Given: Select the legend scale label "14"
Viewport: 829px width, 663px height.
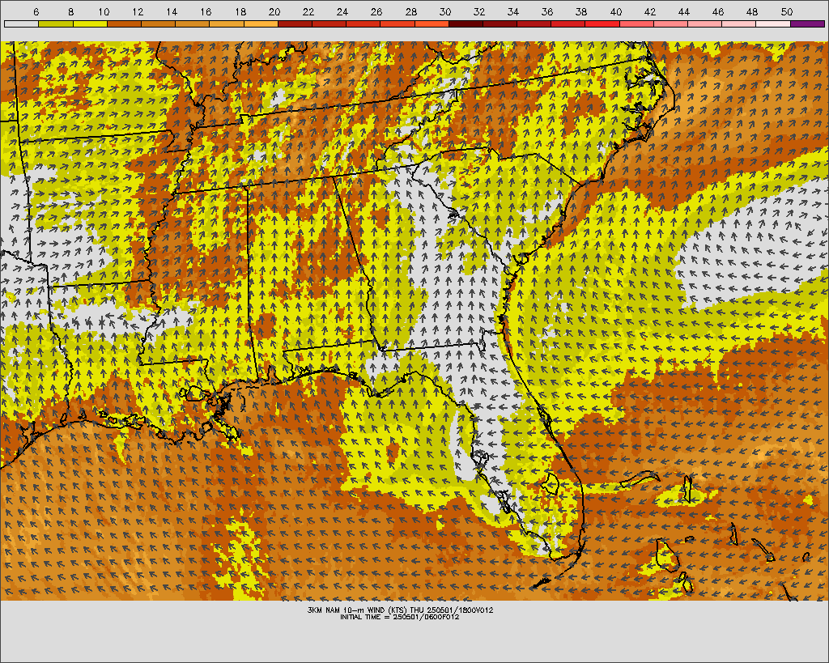Looking at the screenshot, I should point(172,11).
